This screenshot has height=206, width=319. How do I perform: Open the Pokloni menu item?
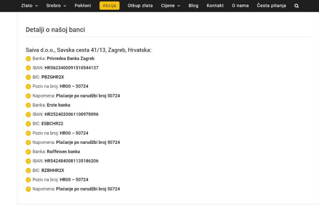click(83, 6)
